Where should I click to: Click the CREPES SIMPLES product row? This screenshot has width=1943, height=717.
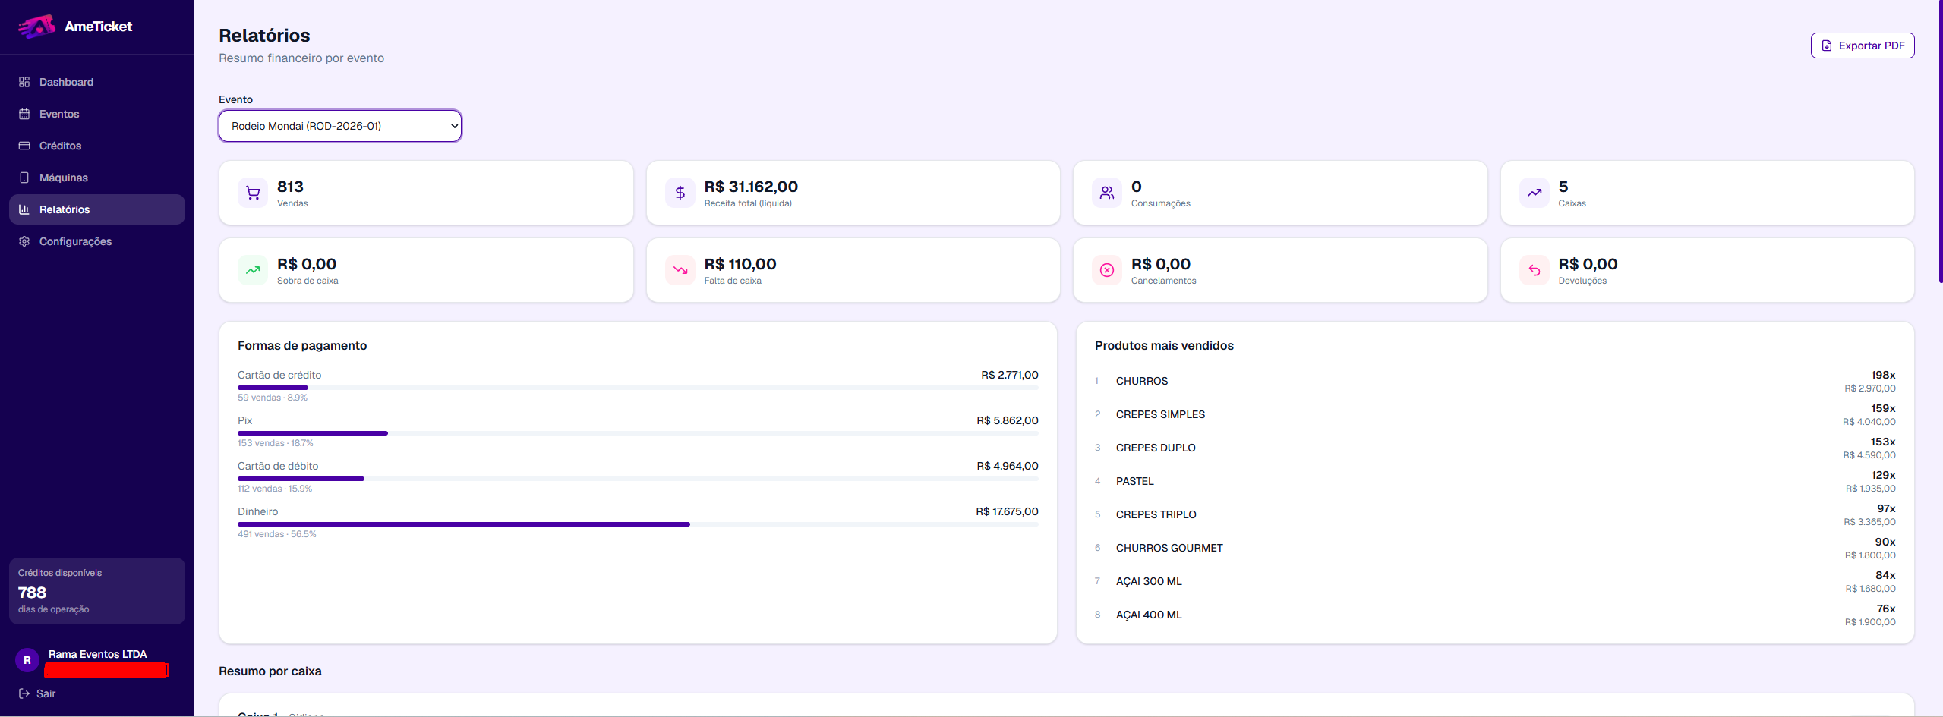[x=1495, y=414]
